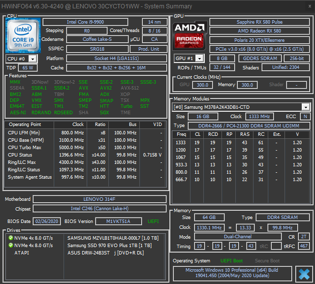Click the memory clock 1330.1 MHz field
315x284 pixels.
209,228
